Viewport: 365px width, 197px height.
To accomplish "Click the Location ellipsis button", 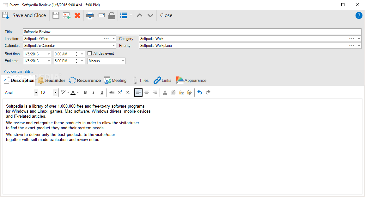I will 106,39.
